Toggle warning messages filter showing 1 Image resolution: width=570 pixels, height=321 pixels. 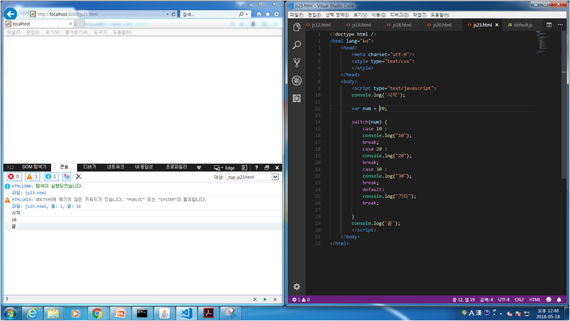pyautogui.click(x=33, y=176)
